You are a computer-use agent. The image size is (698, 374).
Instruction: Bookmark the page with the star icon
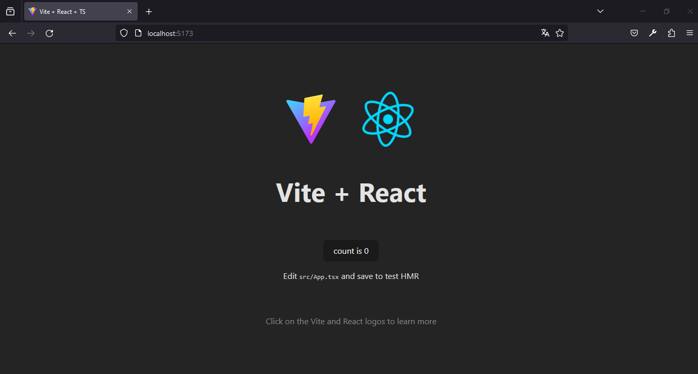click(560, 32)
